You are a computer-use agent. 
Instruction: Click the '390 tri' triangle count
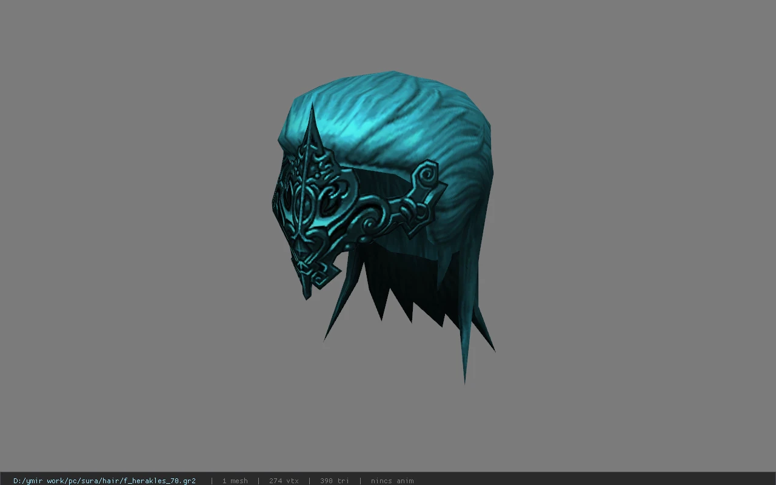[335, 481]
